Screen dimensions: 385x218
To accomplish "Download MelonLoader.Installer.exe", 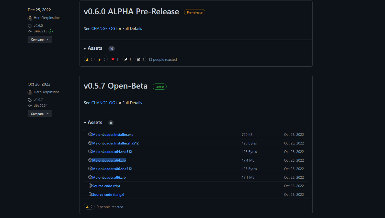I will [x=113, y=135].
